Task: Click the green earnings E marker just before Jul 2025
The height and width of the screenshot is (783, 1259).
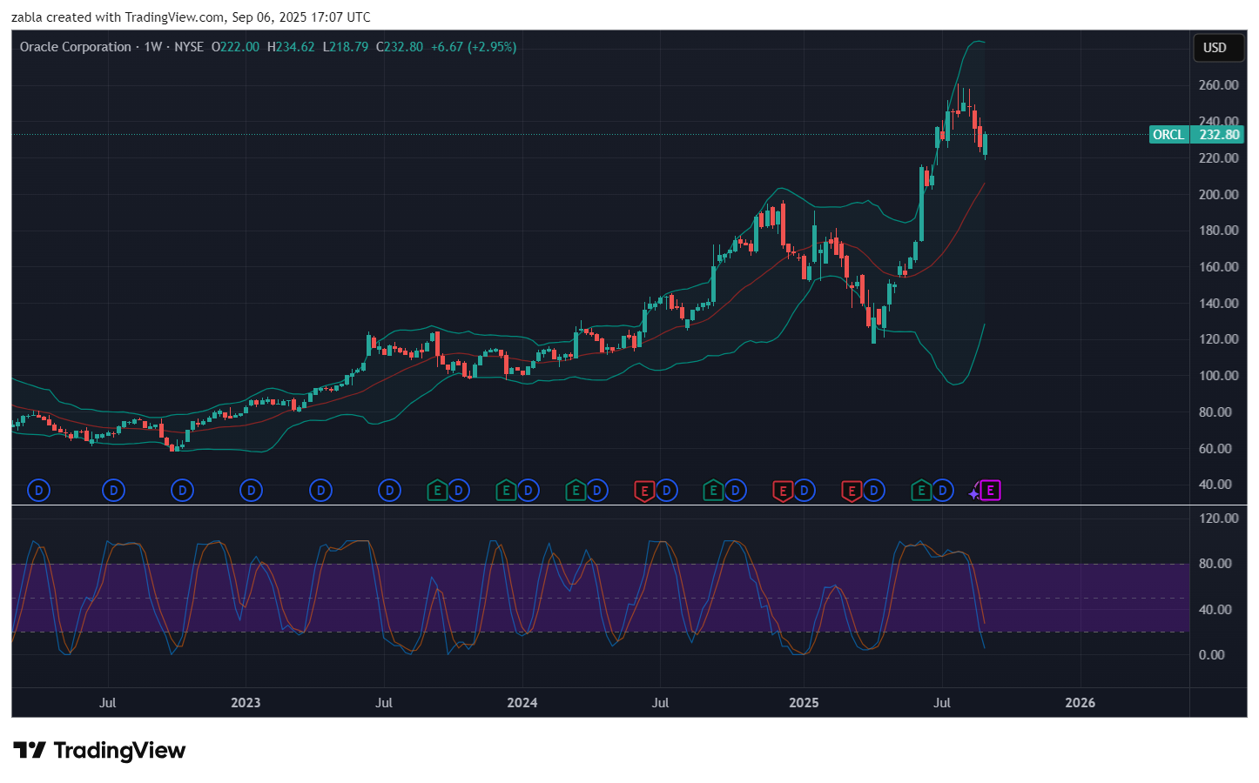Action: pos(921,492)
